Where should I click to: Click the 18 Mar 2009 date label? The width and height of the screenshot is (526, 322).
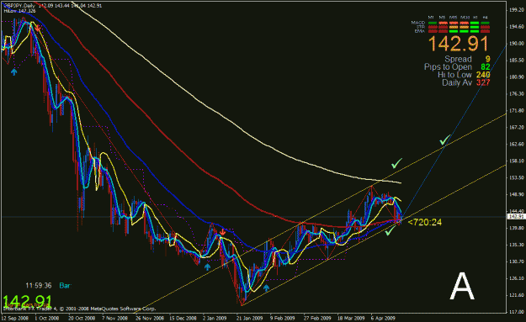click(x=351, y=318)
